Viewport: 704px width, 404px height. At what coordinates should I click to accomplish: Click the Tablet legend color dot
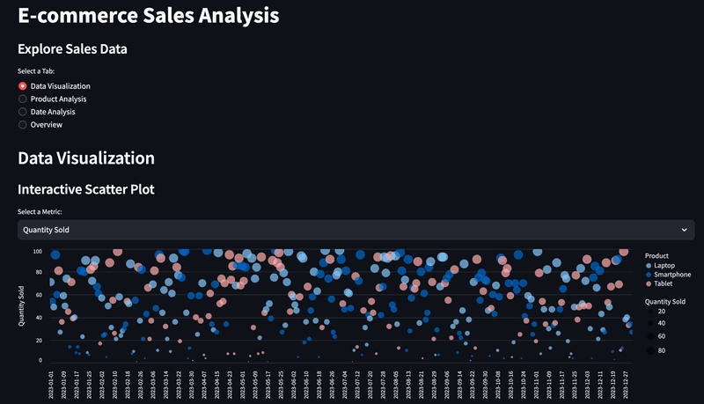pyautogui.click(x=649, y=283)
